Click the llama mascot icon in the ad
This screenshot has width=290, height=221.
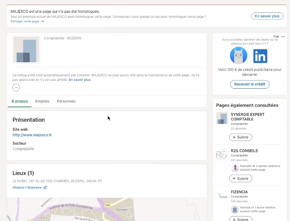tap(239, 55)
